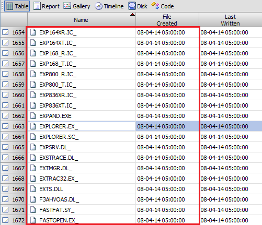Click Last Written date for EXPAND.EXE
The image size is (262, 225).
tap(224, 116)
